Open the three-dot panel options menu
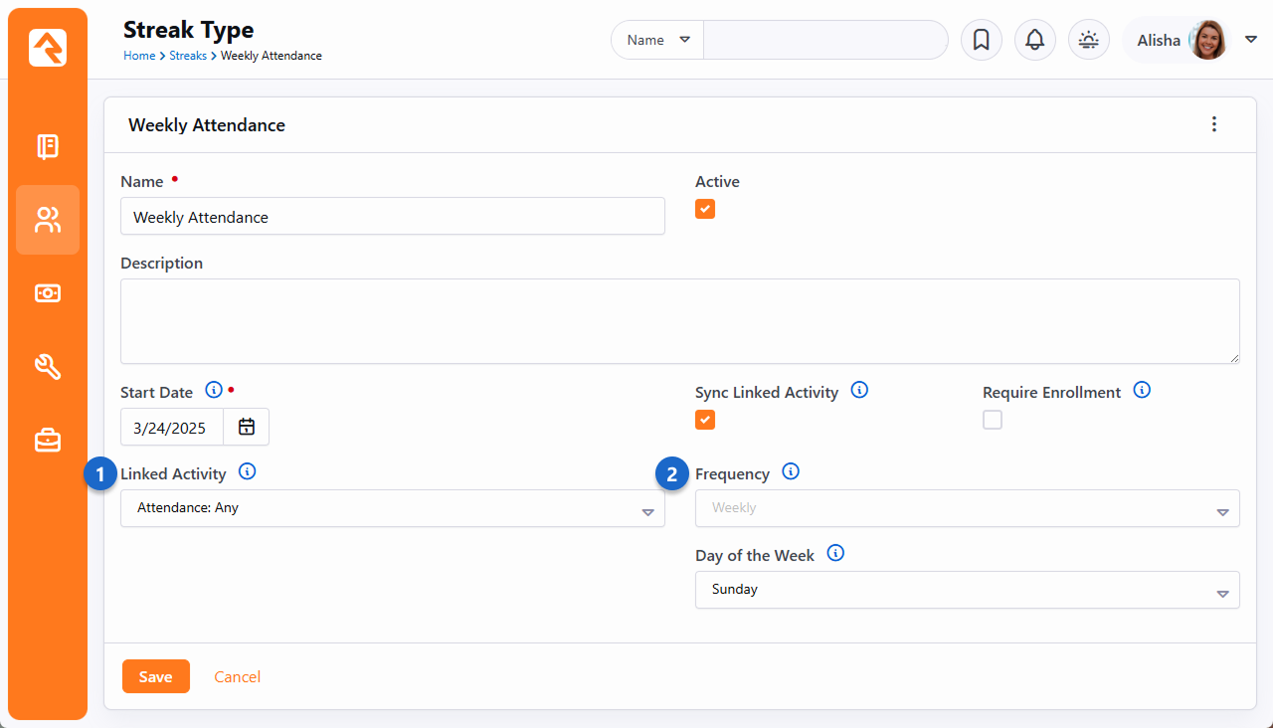Screen dimensions: 1273x728 [x=1213, y=124]
